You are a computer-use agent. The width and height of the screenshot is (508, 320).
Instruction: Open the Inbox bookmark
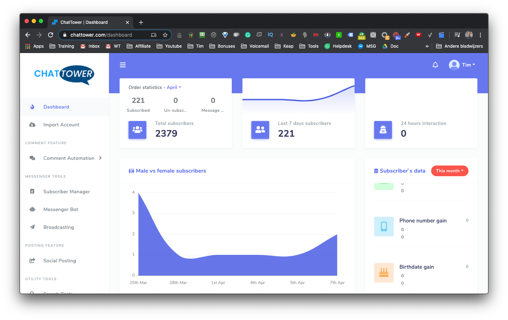click(x=90, y=46)
